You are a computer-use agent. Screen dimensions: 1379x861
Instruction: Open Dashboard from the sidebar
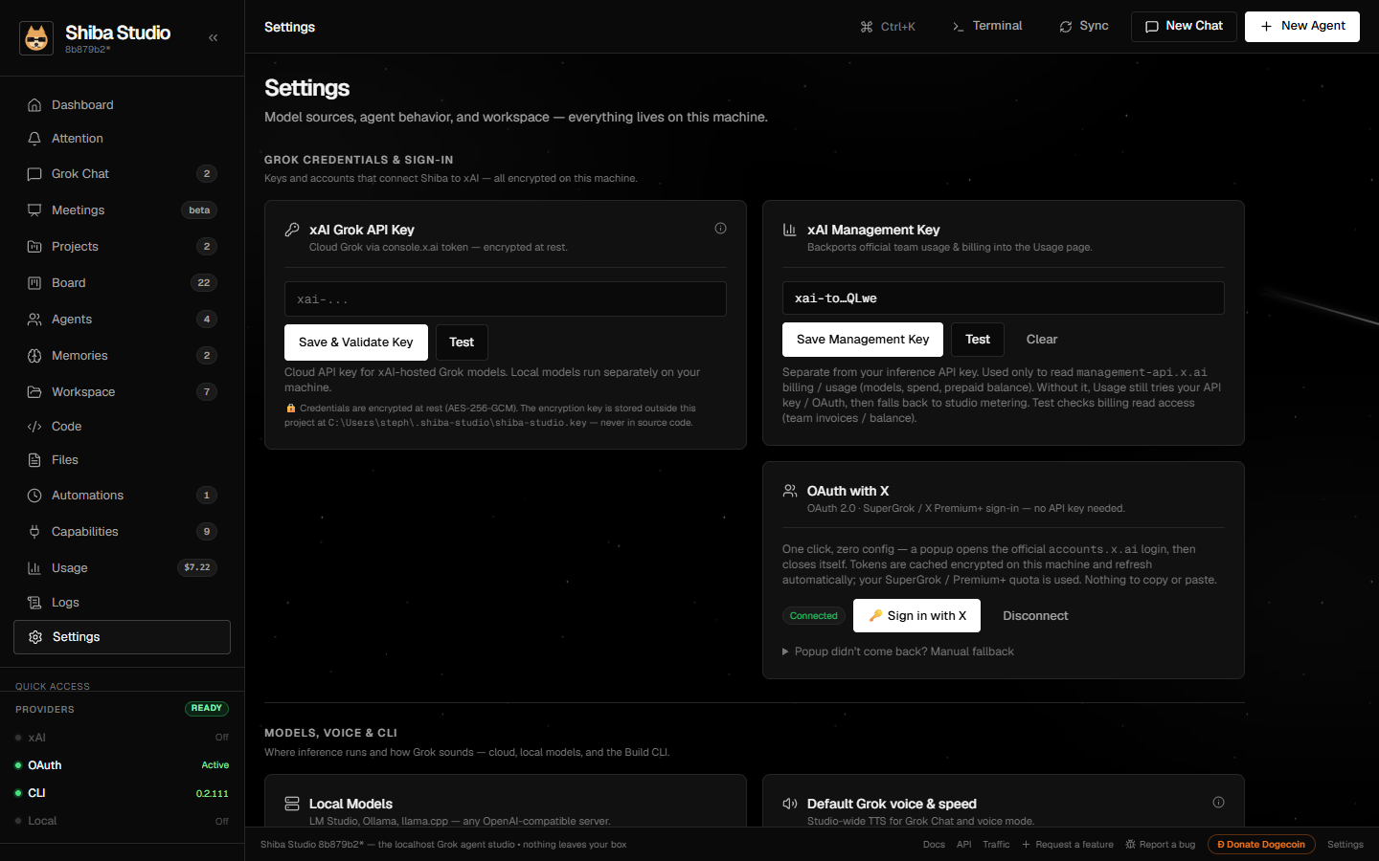[x=122, y=104]
